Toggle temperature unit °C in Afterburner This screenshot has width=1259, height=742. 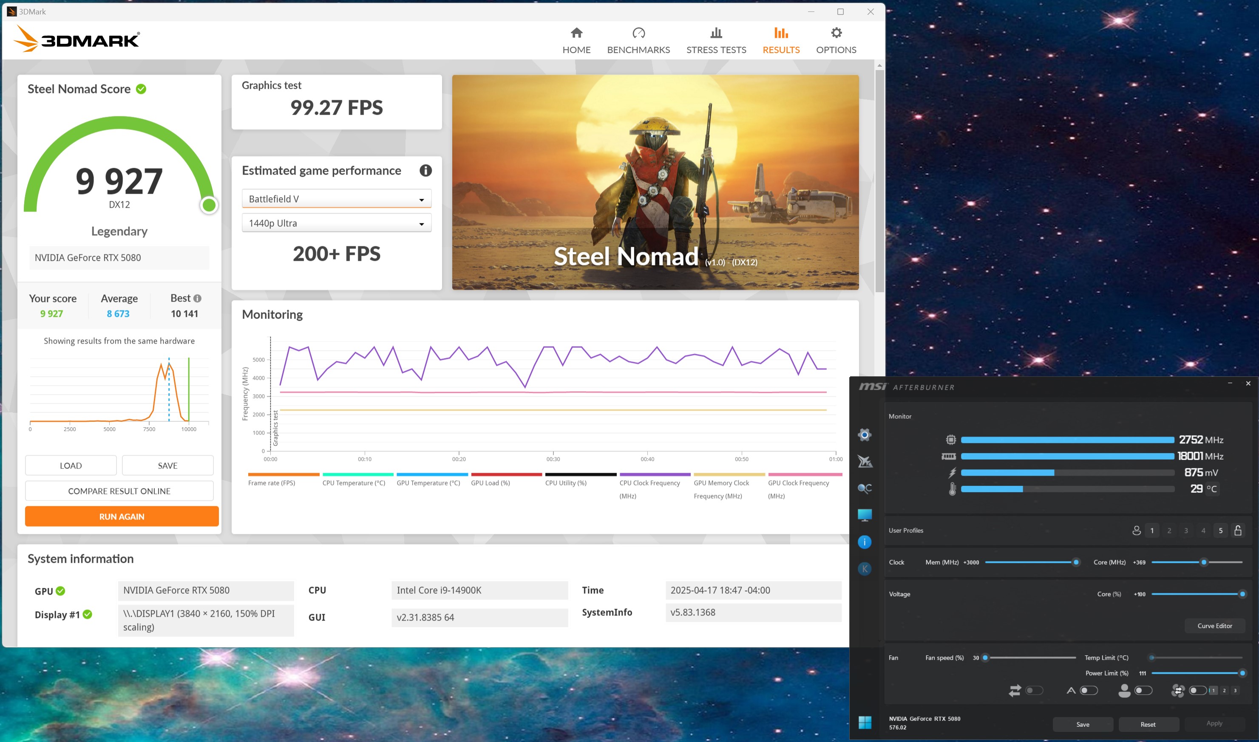coord(1211,489)
